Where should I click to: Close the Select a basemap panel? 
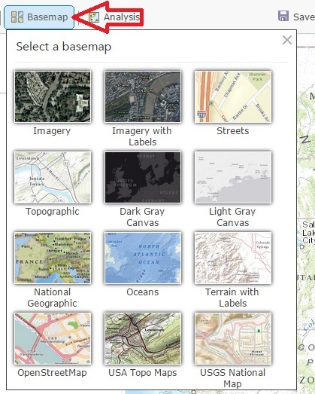[x=287, y=40]
